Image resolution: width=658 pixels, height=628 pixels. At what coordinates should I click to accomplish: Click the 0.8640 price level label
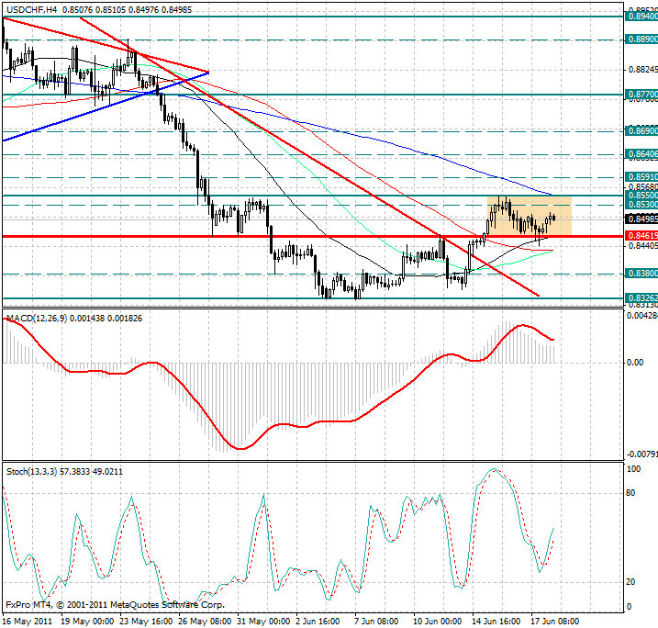click(641, 154)
